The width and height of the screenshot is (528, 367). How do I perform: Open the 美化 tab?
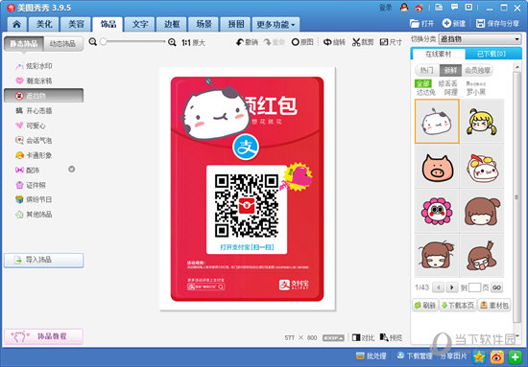(44, 24)
